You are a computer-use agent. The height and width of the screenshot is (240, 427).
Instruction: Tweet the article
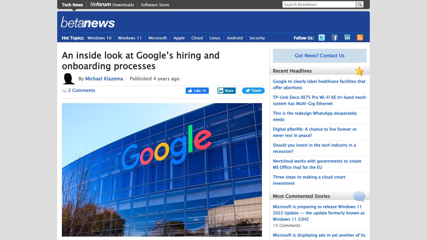click(253, 91)
